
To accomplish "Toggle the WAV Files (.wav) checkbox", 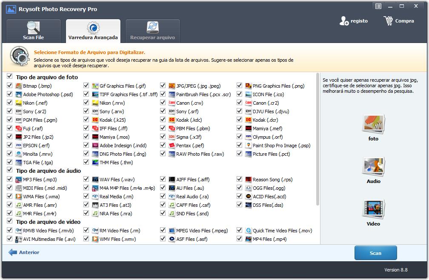I will pyautogui.click(x=86, y=179).
